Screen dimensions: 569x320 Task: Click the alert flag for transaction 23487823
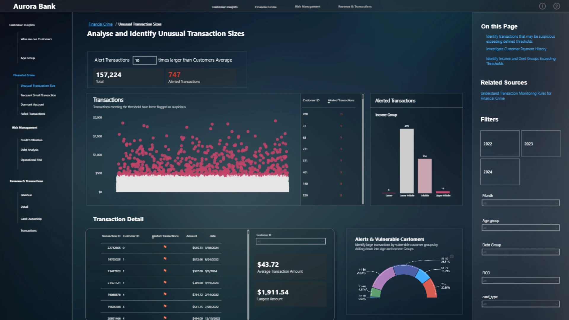click(x=165, y=271)
